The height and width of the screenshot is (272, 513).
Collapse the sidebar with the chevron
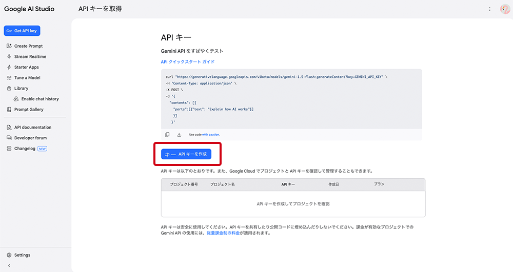click(x=9, y=265)
